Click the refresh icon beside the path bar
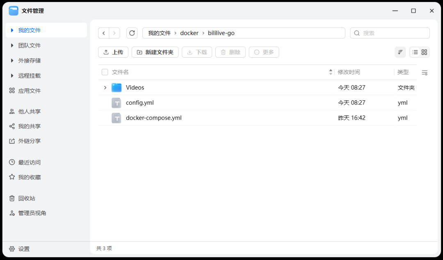The height and width of the screenshot is (260, 443). (x=132, y=33)
